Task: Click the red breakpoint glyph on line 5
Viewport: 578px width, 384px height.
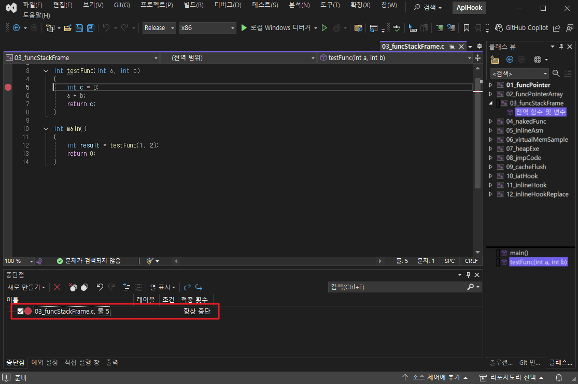Action: (8, 87)
